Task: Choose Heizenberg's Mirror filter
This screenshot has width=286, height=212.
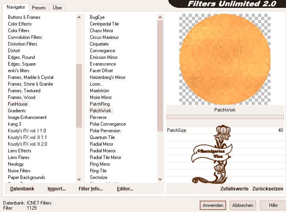Action: [x=108, y=77]
